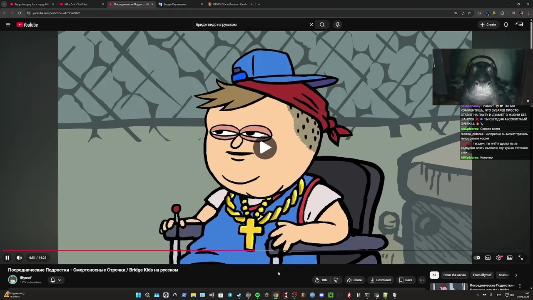Click the Download button
533x300 pixels.
click(x=380, y=280)
